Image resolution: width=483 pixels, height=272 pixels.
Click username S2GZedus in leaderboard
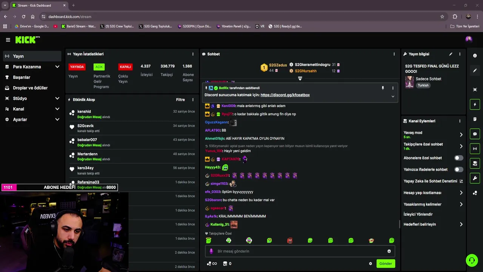tap(278, 65)
